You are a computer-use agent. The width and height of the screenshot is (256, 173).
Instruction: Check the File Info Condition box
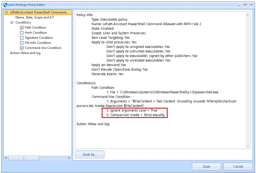click(x=22, y=43)
